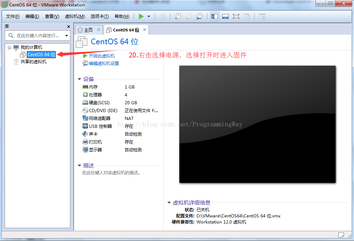
Task: Click the CD/DVD (IDE) device icon
Action: [85, 111]
